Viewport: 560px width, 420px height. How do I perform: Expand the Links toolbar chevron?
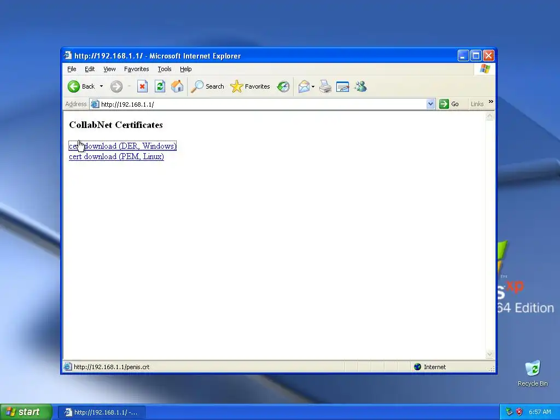tap(491, 102)
